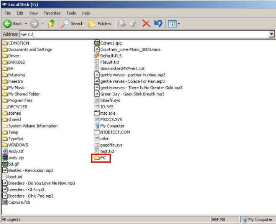Select the Andy.ttf font file icon
The image size is (276, 224).
[x=5, y=151]
